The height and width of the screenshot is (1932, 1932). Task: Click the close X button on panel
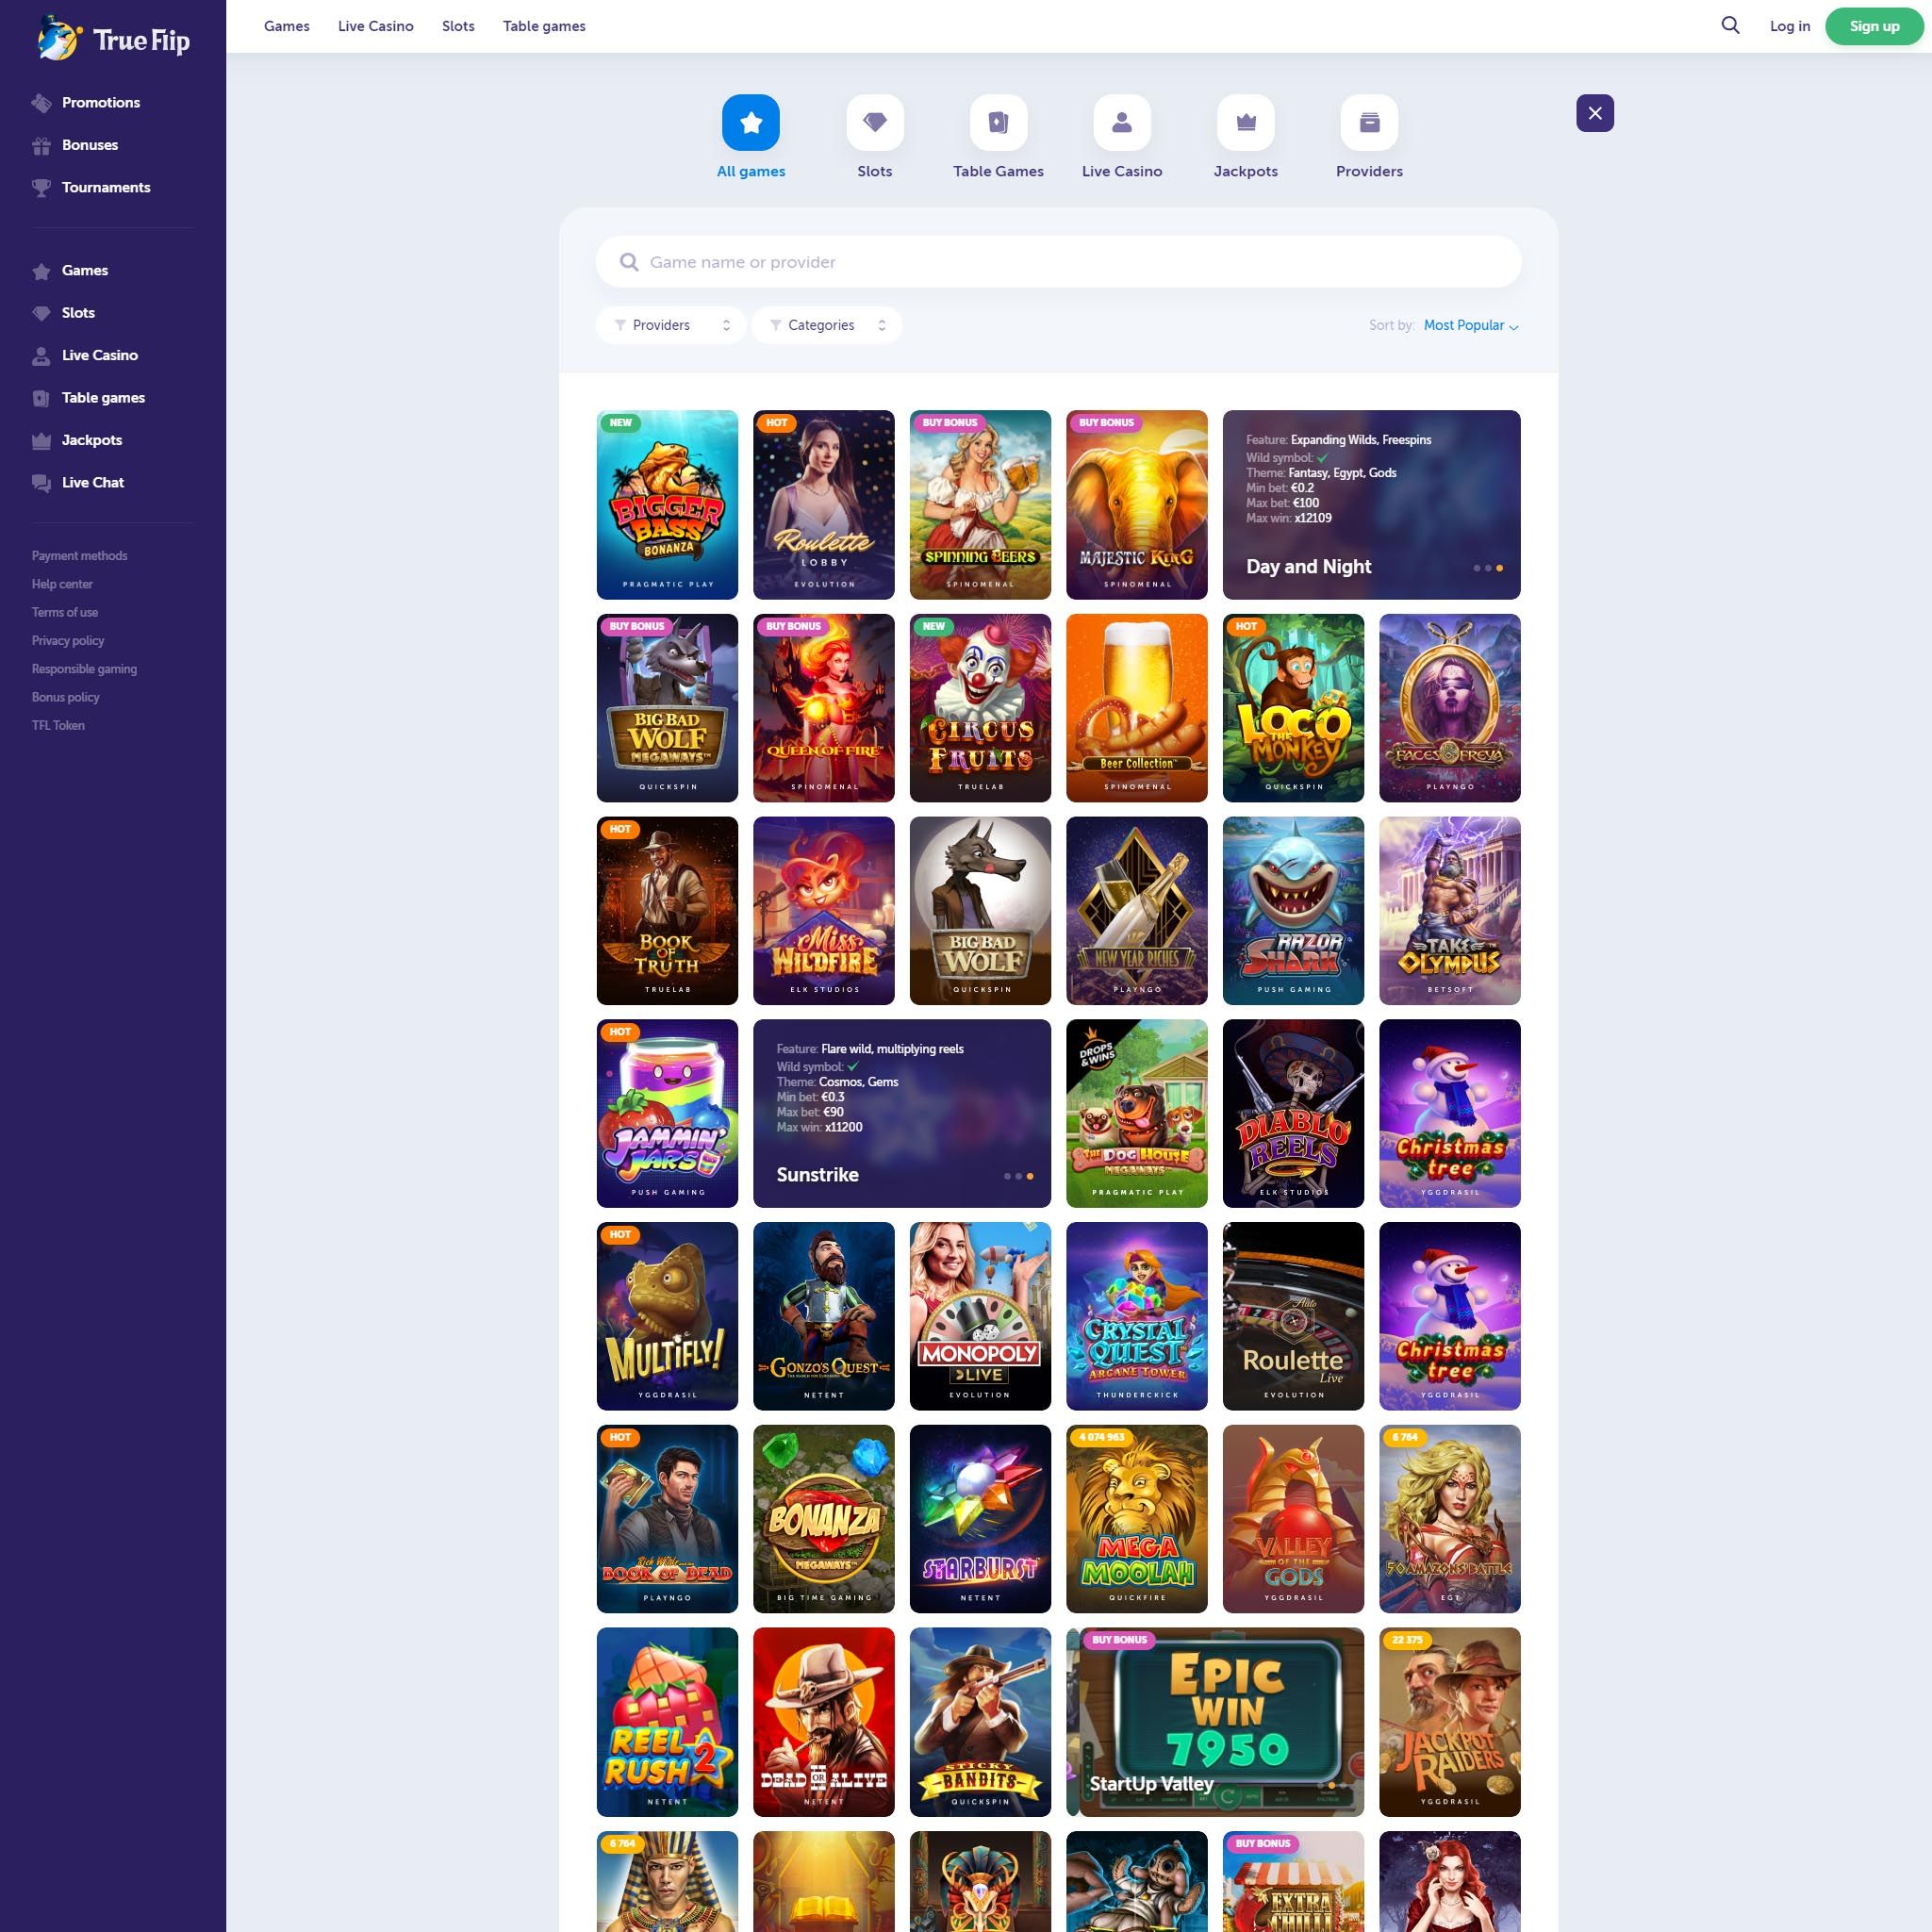pyautogui.click(x=1594, y=111)
